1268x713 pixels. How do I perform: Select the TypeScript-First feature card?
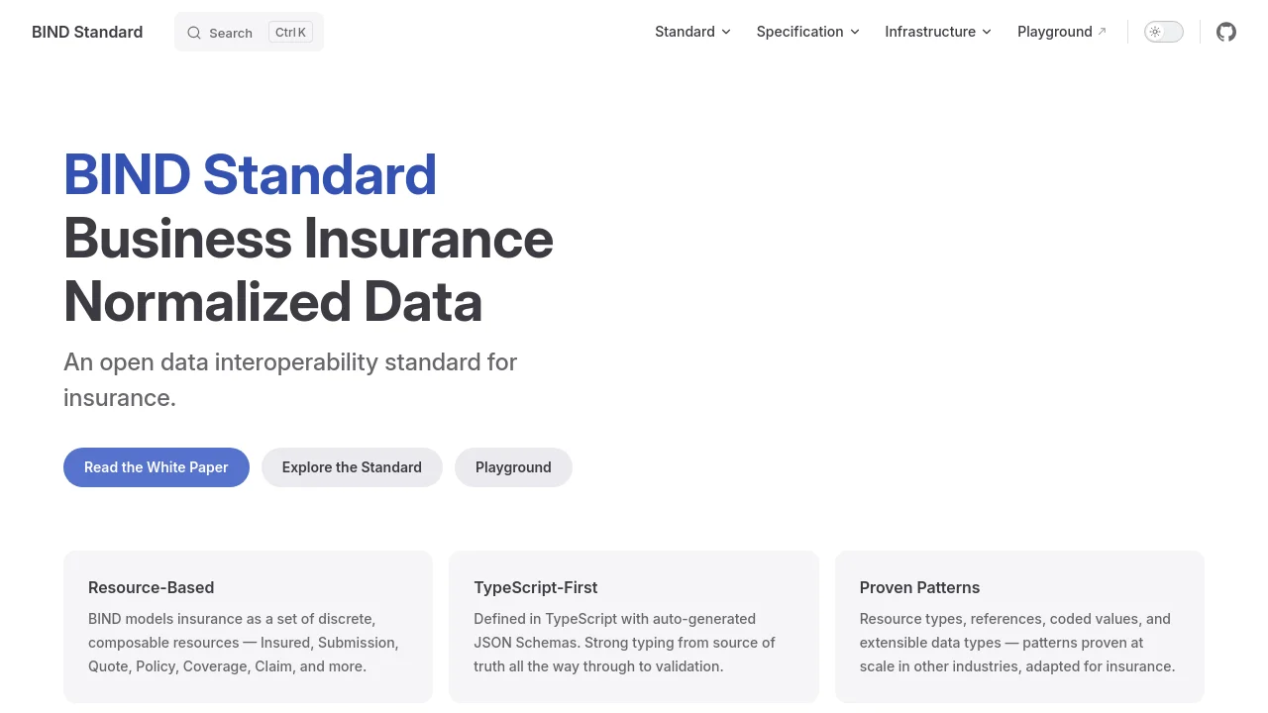(634, 626)
